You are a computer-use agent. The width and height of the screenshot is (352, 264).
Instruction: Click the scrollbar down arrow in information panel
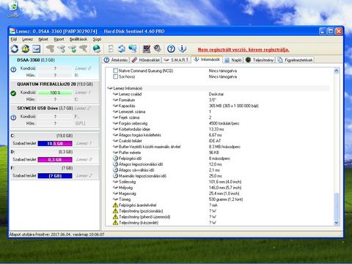pyautogui.click(x=337, y=223)
